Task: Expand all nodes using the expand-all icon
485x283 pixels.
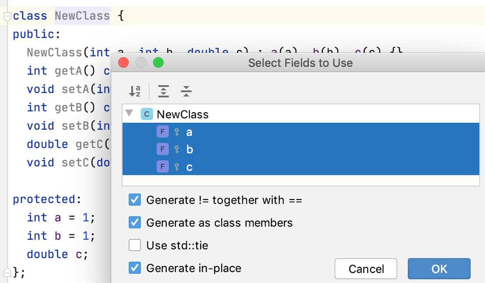Action: pyautogui.click(x=164, y=91)
